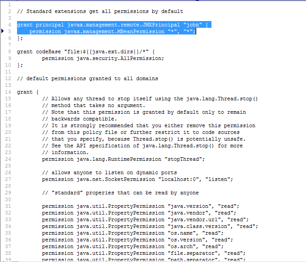Click the PropertyPermission "java.version" line

(141, 206)
